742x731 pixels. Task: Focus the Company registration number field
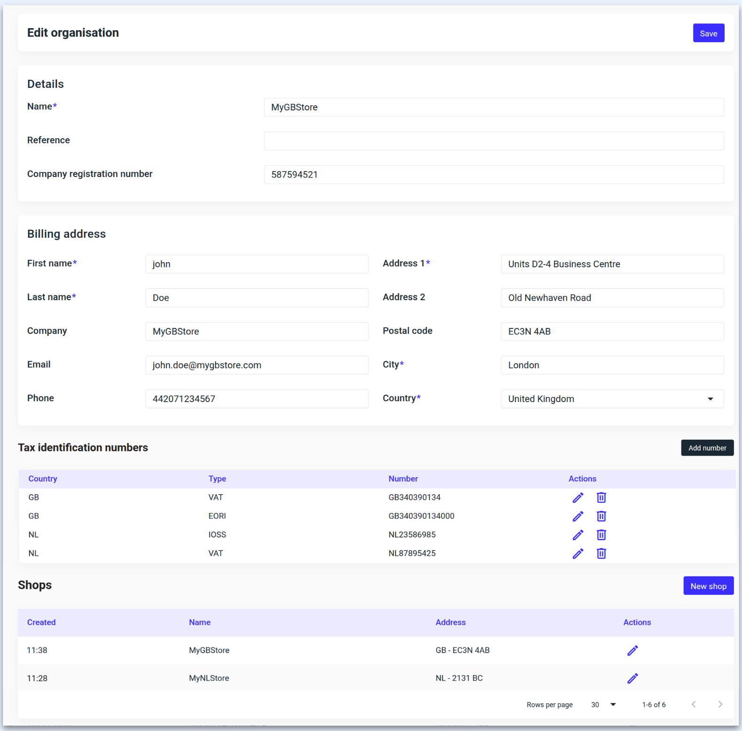pyautogui.click(x=493, y=175)
